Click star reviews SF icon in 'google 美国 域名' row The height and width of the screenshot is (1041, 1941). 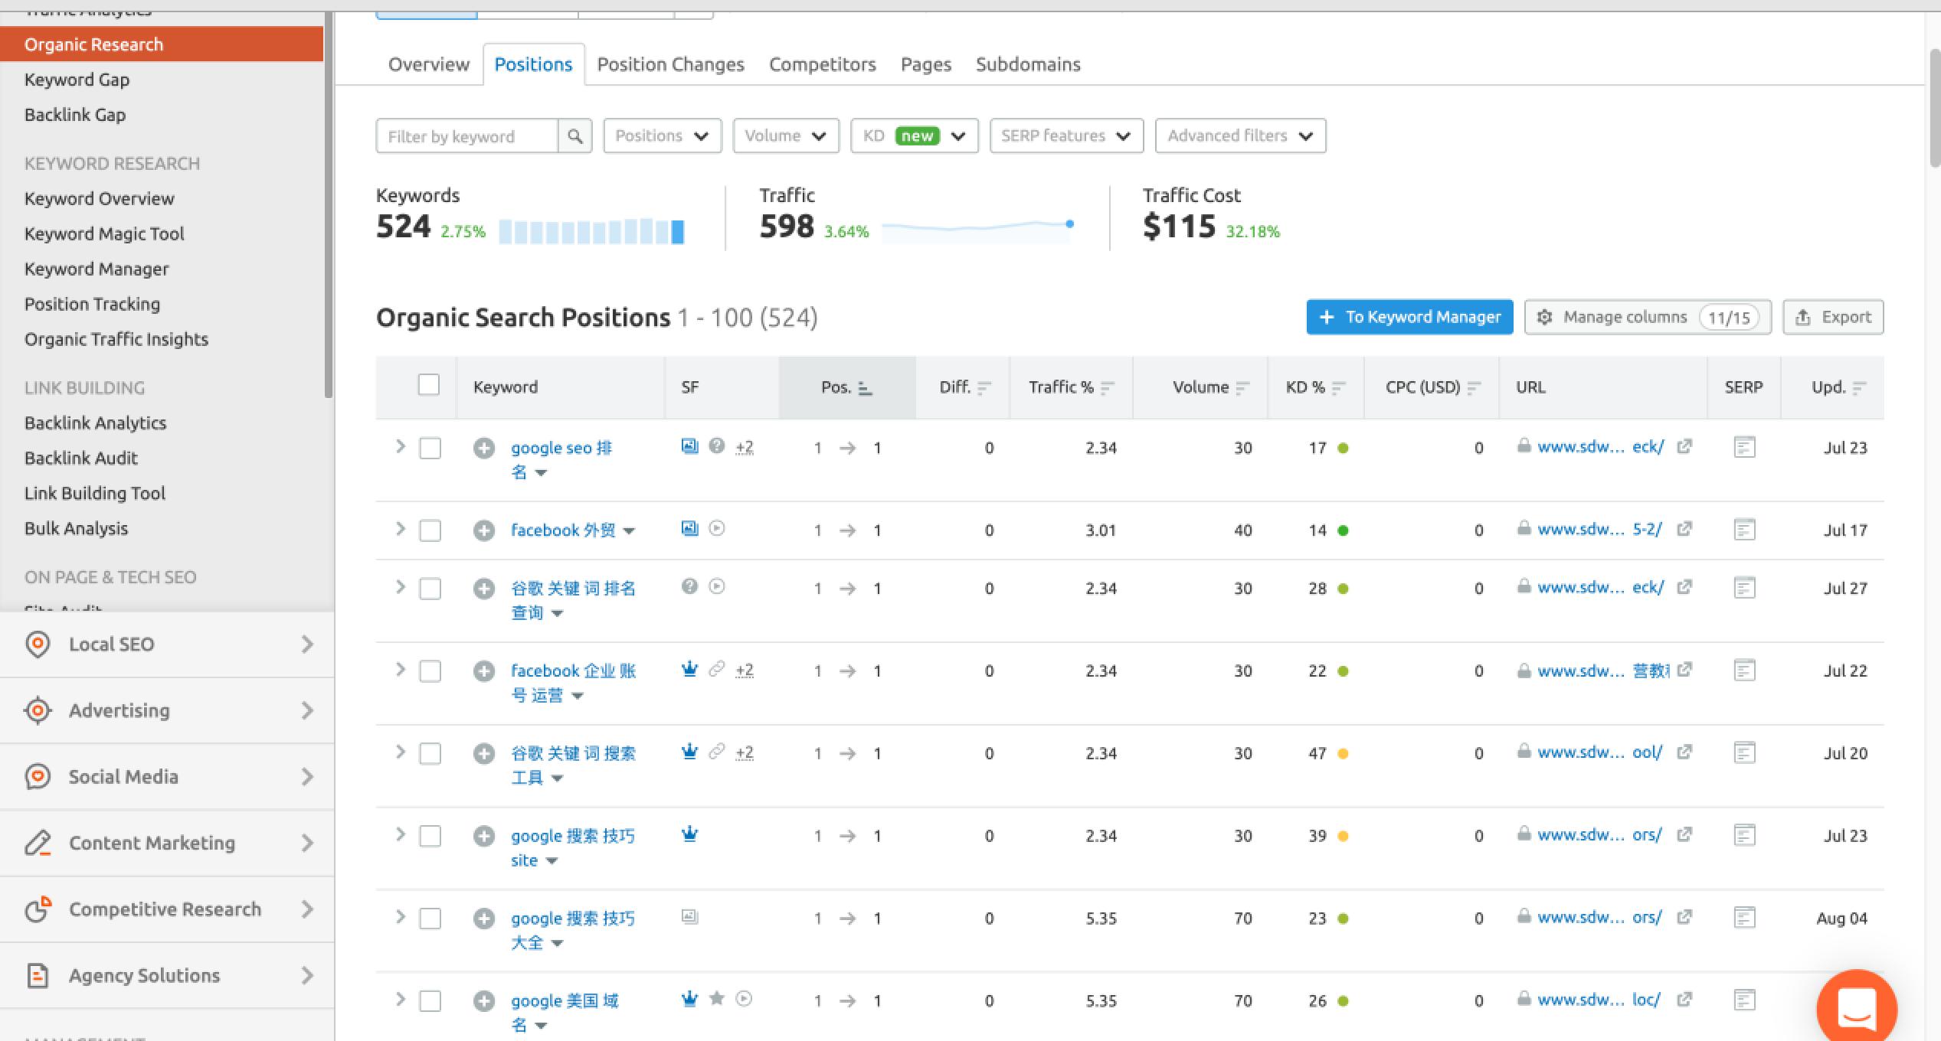(716, 998)
